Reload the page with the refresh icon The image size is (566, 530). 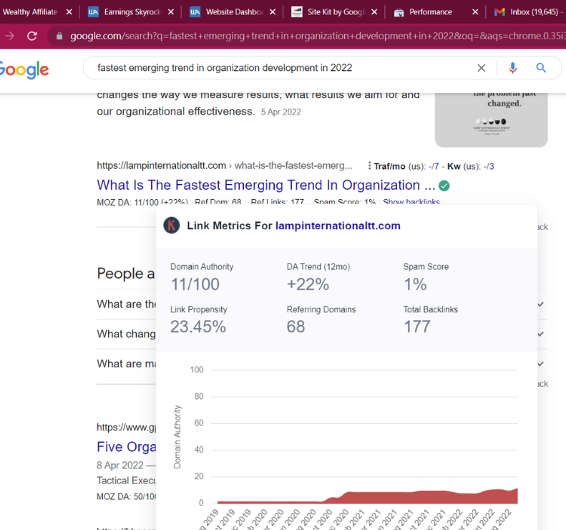pyautogui.click(x=32, y=36)
